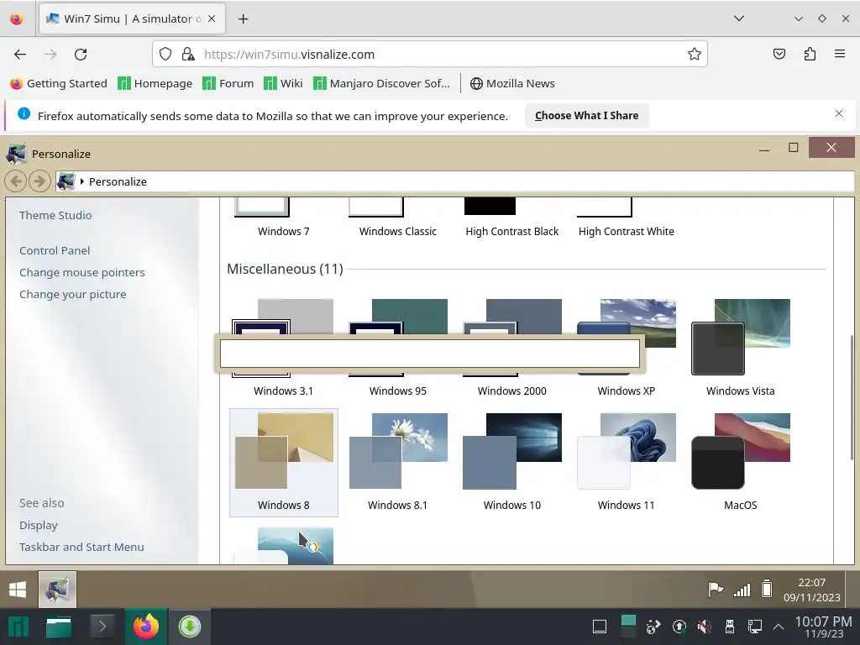The width and height of the screenshot is (860, 645).
Task: Reload the page in Firefox
Action: [81, 55]
